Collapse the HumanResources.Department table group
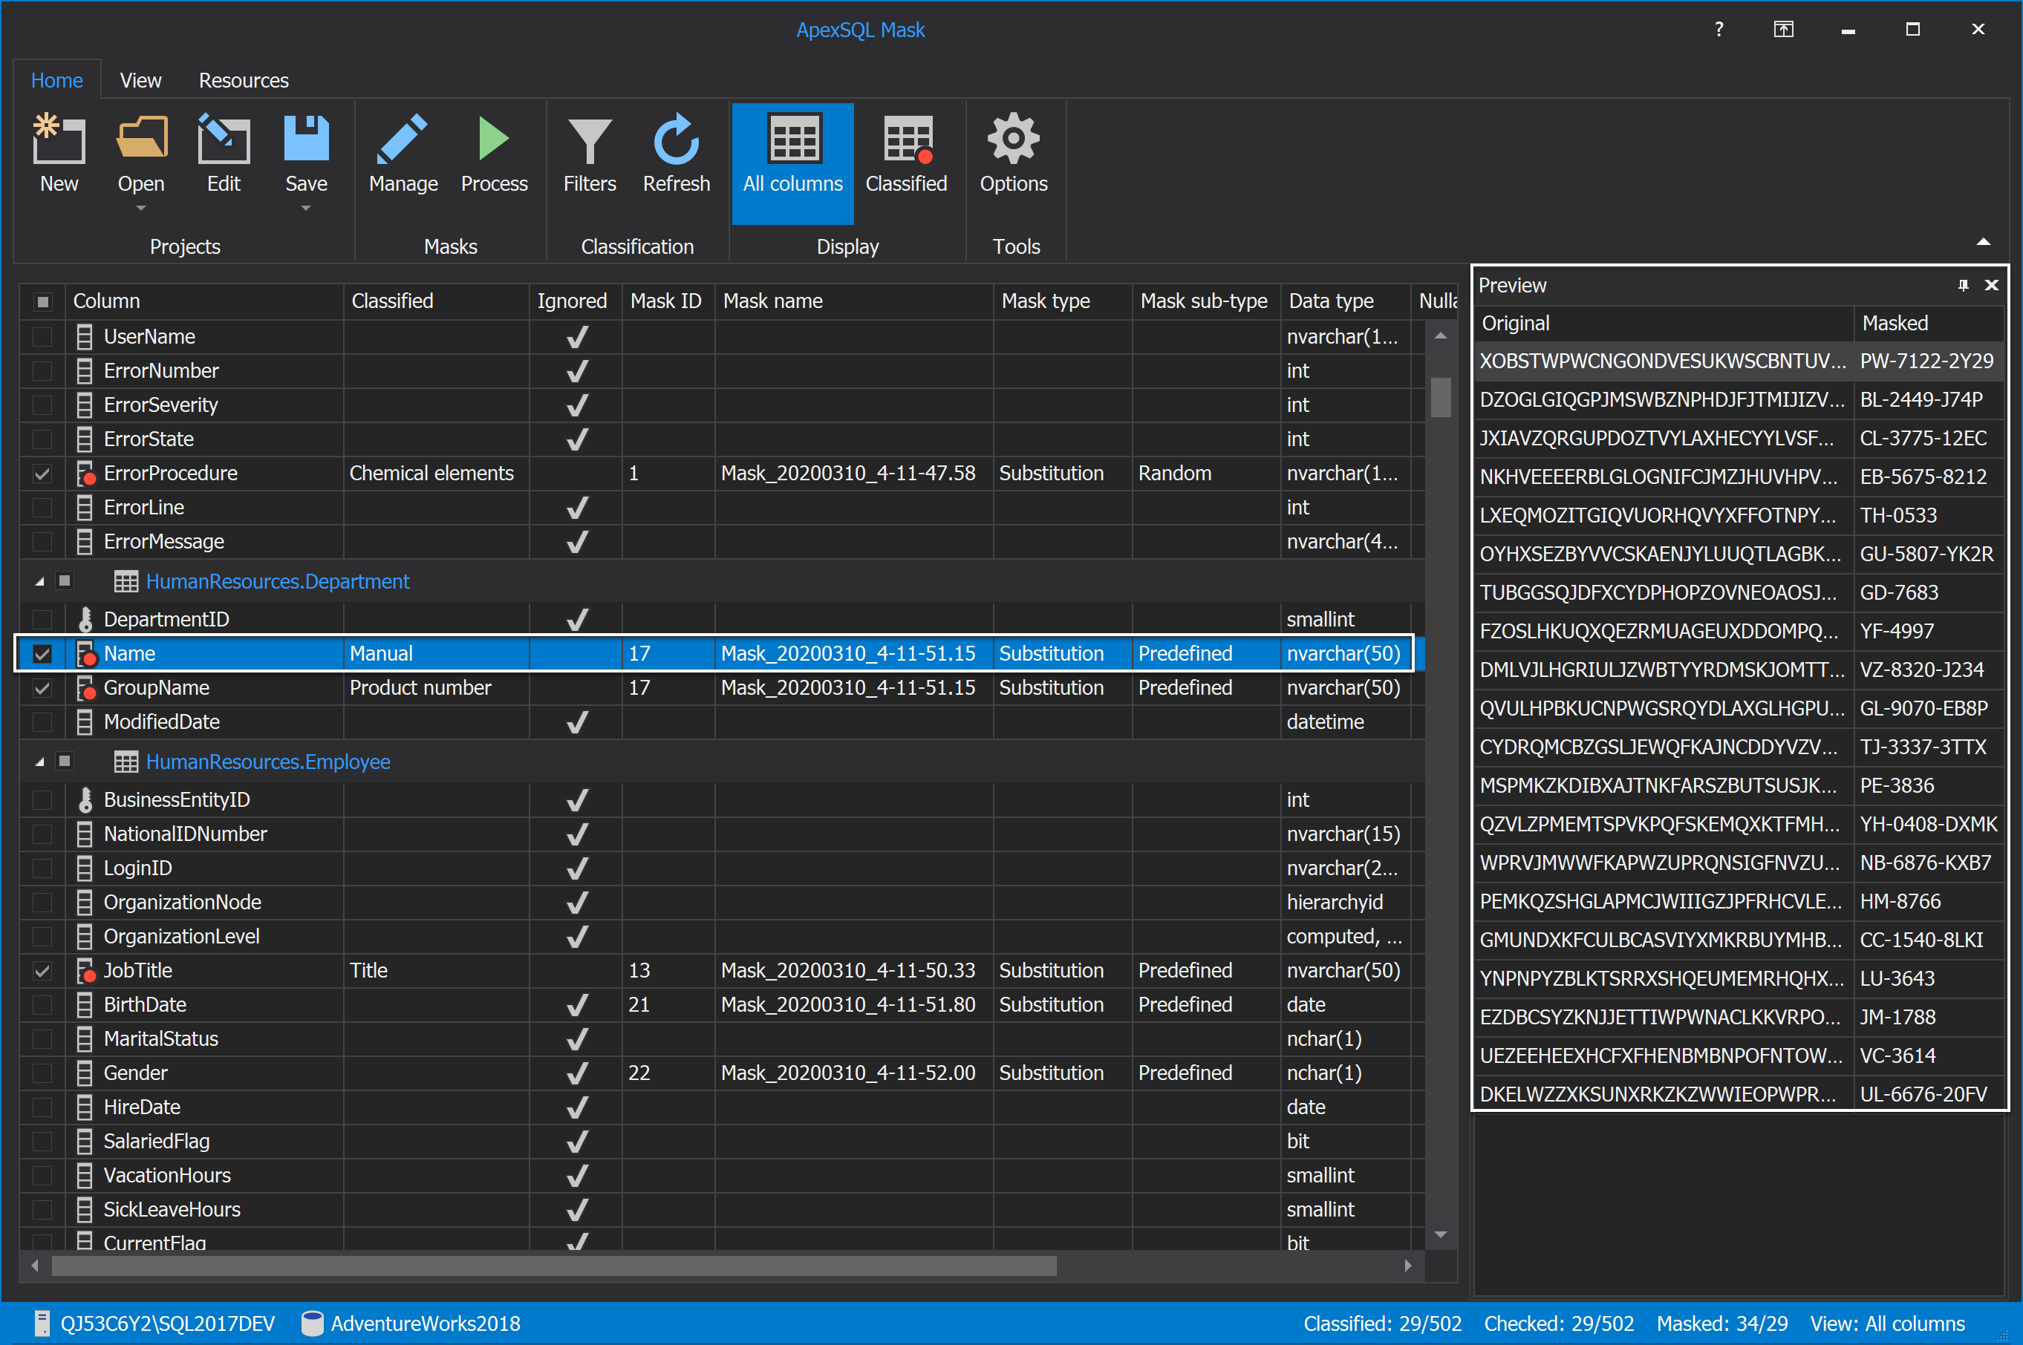This screenshot has width=2023, height=1345. [x=38, y=580]
